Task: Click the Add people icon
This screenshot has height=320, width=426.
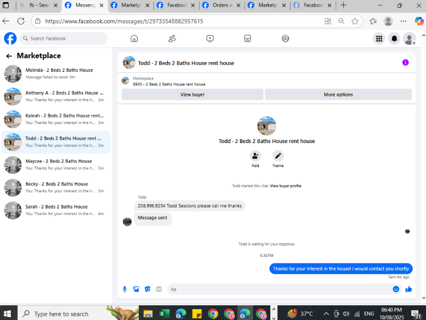Action: [x=255, y=156]
